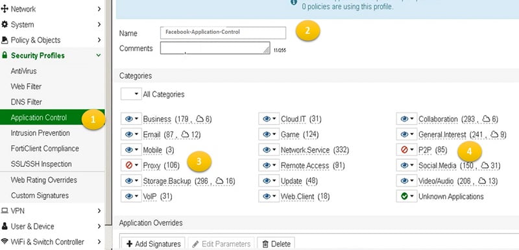Viewport: 519px width, 250px height.
Task: Click the trash icon on Delete
Action: pos(265,244)
